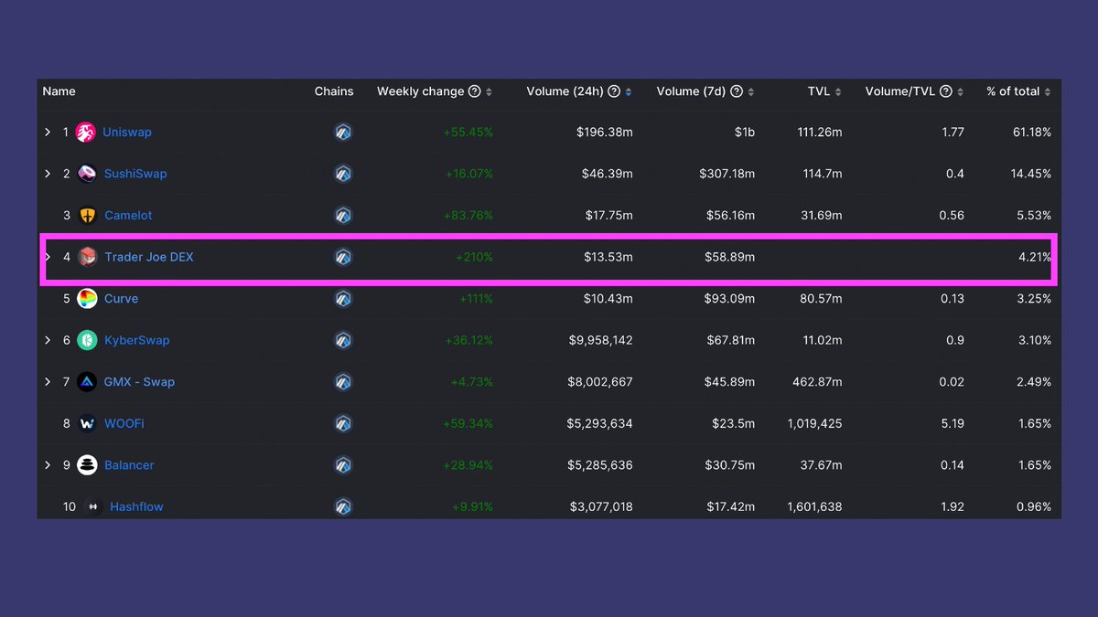
Task: Click Hashflow's $3,077,018 volume cell
Action: point(601,506)
